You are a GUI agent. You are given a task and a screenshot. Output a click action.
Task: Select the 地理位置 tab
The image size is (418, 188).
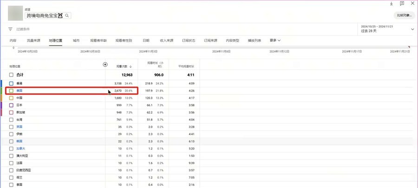coord(55,41)
